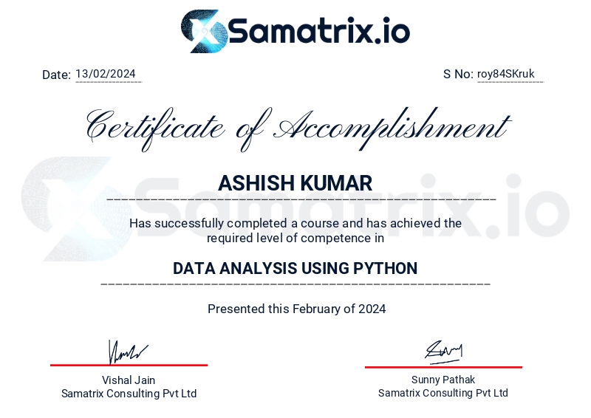The width and height of the screenshot is (591, 418).
Task: Select the recipient name ASHISH KUMAR
Action: [295, 183]
